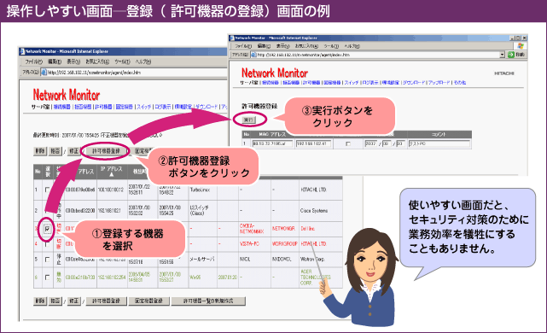547x333 pixels.
Task: Tick the checkbox in the VISTA-PC row
Action: 47,244
